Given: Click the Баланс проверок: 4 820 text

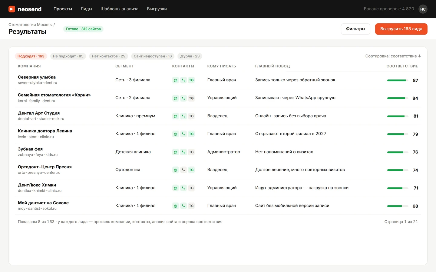Looking at the screenshot, I should pos(389,9).
